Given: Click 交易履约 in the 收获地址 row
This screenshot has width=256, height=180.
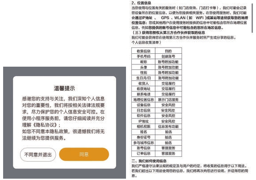Looking at the screenshot, I should [168, 89].
